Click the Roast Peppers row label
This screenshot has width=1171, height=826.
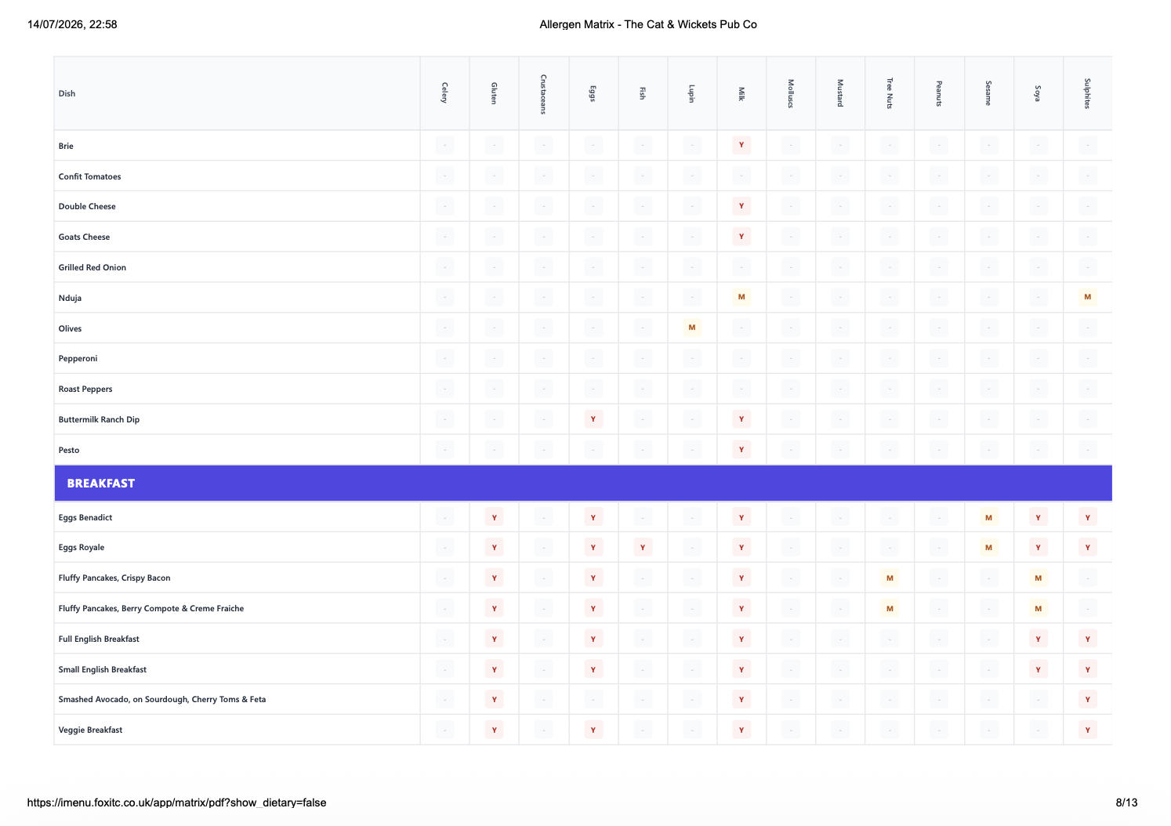coord(85,389)
